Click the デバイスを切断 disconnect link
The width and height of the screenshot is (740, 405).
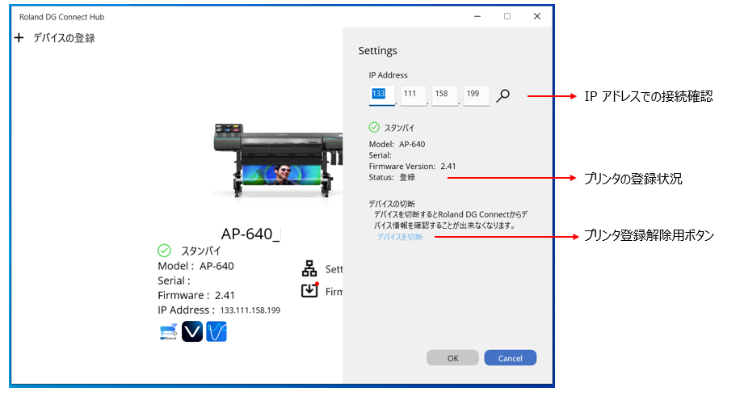pos(399,237)
